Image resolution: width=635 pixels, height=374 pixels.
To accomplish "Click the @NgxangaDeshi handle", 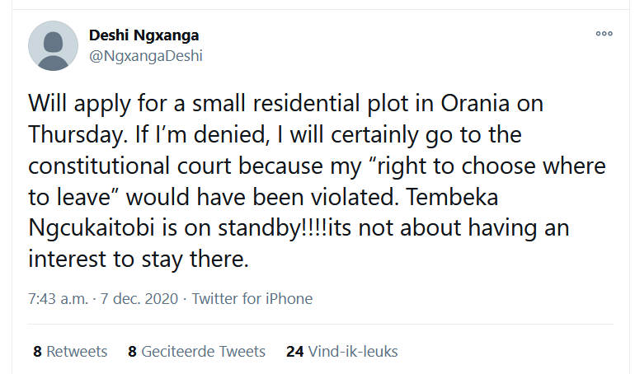I will (x=145, y=56).
